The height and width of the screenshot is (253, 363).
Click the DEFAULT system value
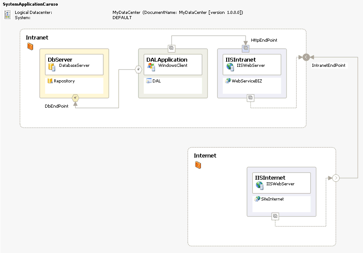[x=122, y=18]
